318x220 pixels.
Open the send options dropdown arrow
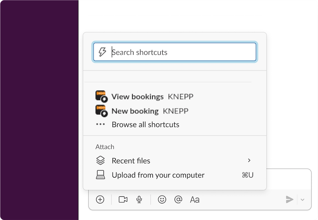coord(302,200)
